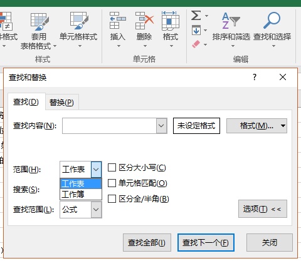Enable 区分大小写 checkbox
Image resolution: width=301 pixels, height=261 pixels.
click(x=112, y=168)
